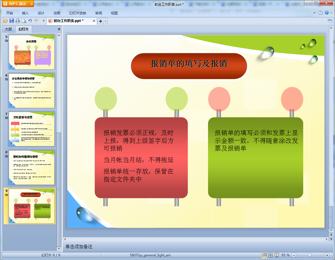Redo the undone action
Screen dimensions: 335x260
(x=36, y=21)
